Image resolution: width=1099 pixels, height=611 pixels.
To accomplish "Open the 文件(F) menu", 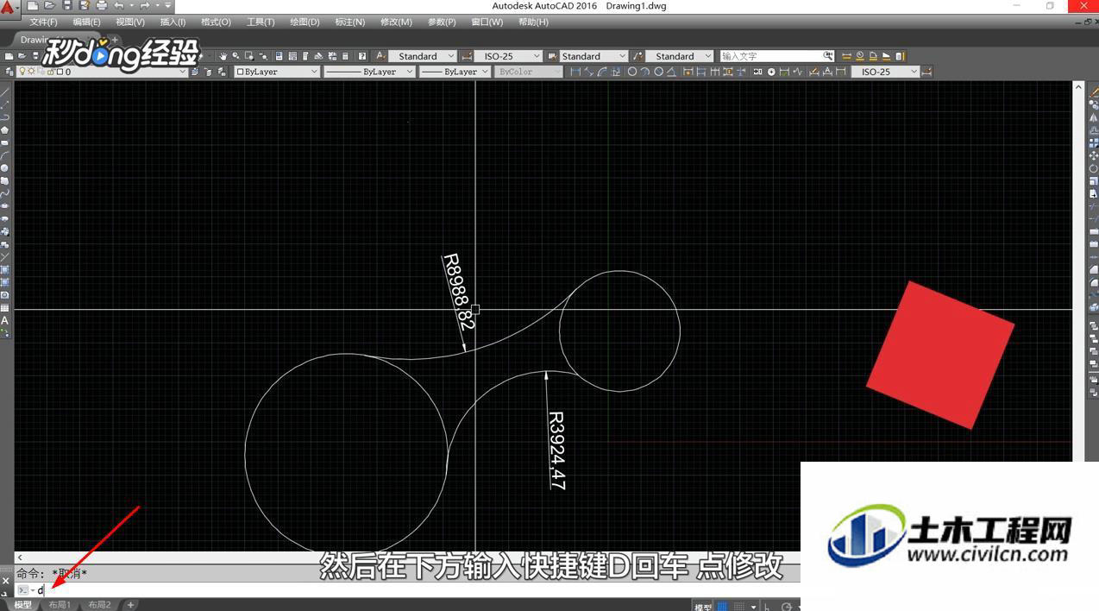I will (x=43, y=22).
